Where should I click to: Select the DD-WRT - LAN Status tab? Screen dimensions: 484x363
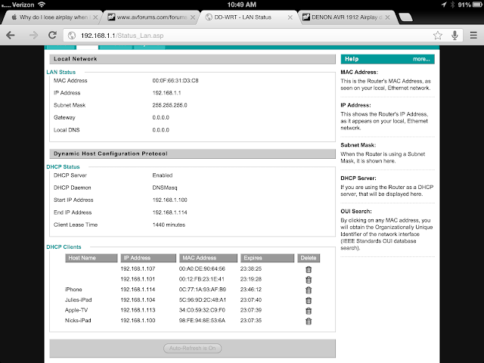click(247, 17)
